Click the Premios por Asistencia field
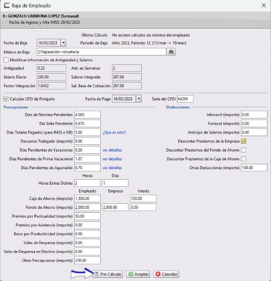The height and width of the screenshot is (281, 271). (87, 225)
